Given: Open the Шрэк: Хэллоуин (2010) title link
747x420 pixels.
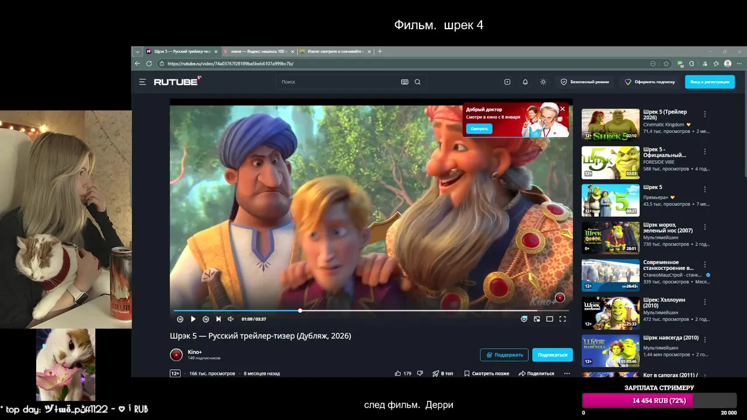Looking at the screenshot, I should pyautogui.click(x=664, y=303).
